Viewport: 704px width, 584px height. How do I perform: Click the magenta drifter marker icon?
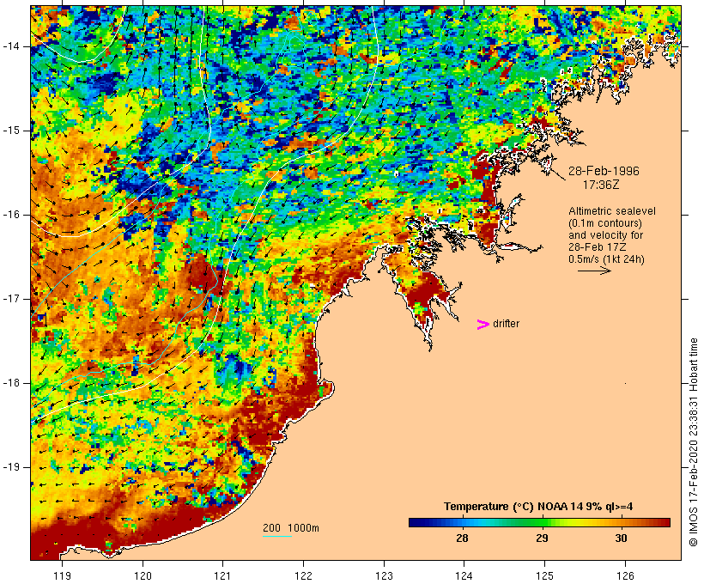482,325
